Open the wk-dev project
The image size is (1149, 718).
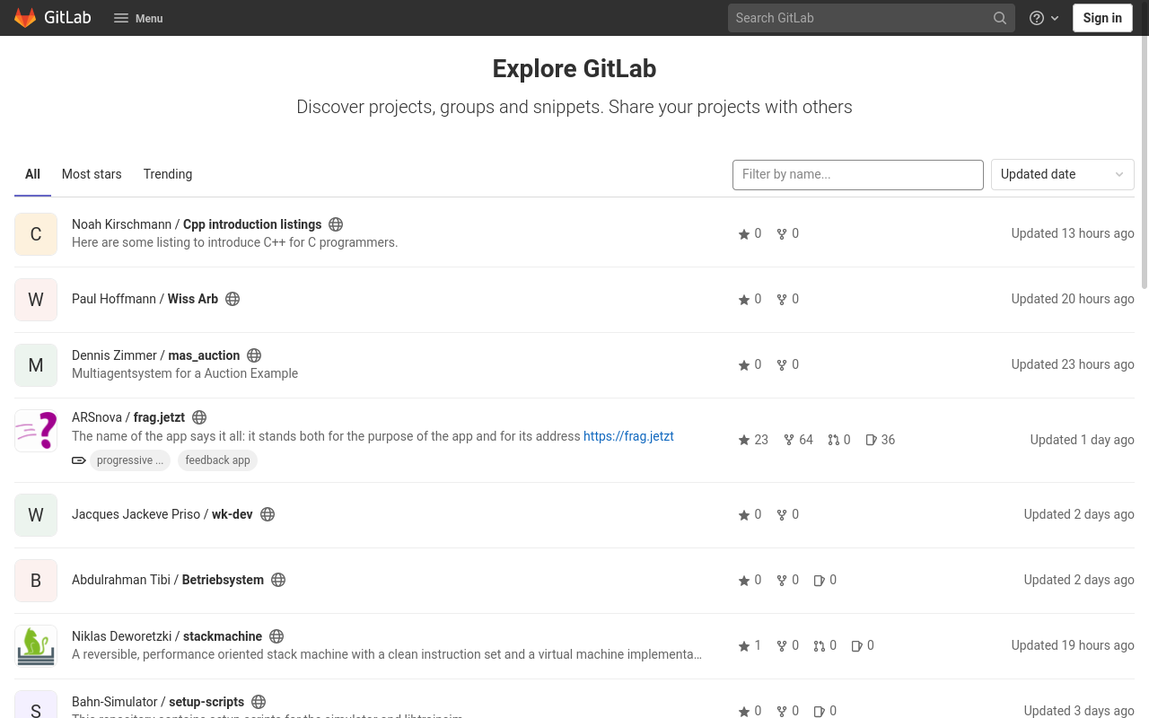pyautogui.click(x=162, y=514)
